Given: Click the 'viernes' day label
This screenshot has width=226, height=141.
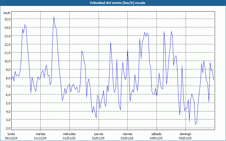Looking at the screenshot, I should coord(127,134).
